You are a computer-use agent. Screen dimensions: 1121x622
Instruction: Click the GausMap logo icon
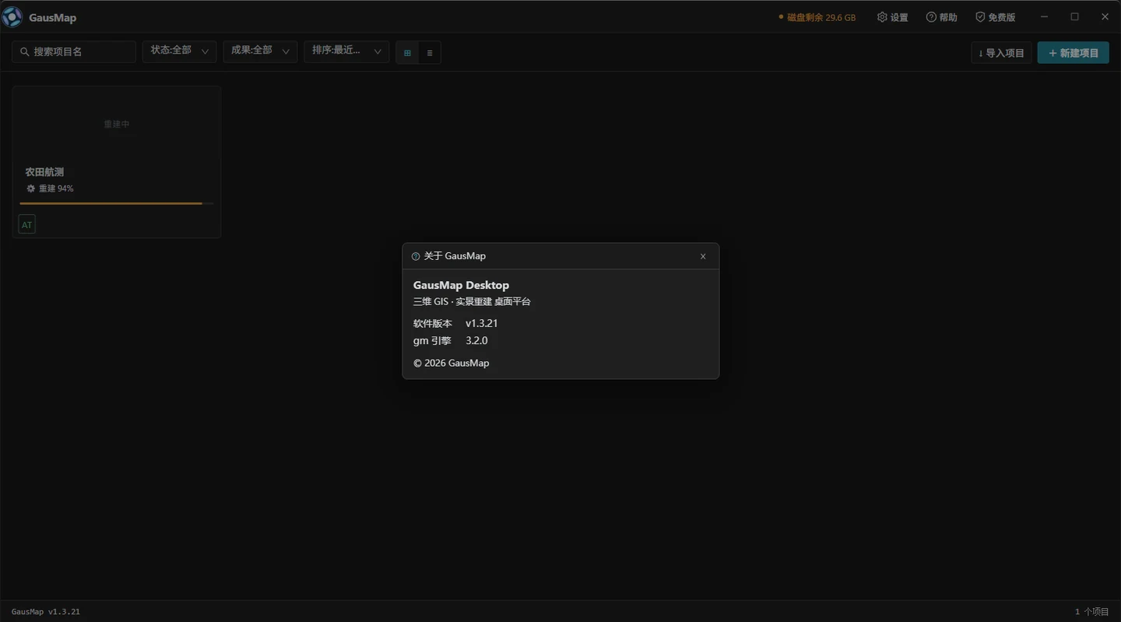[x=12, y=17]
